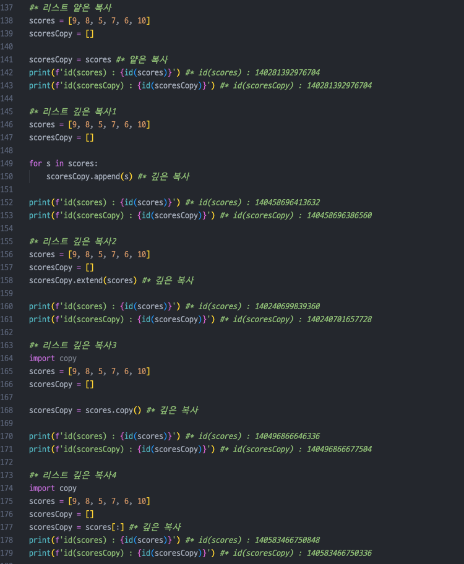464x564 pixels.
Task: Click the scores list on line 175
Action: click(x=109, y=502)
